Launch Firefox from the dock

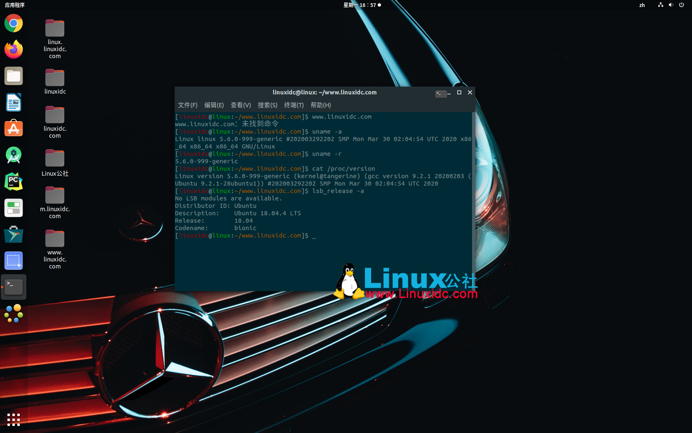(14, 49)
